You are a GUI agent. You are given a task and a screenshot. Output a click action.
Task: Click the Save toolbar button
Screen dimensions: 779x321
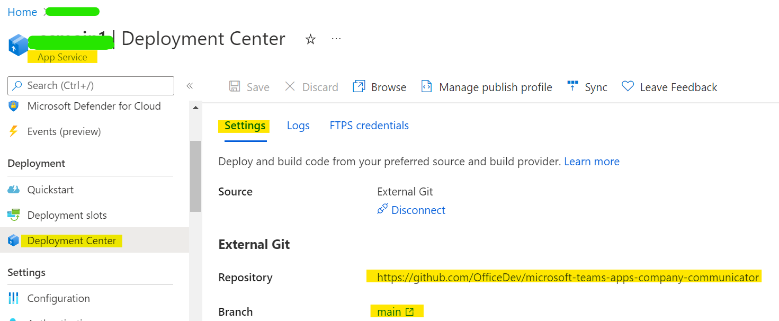[x=249, y=87]
